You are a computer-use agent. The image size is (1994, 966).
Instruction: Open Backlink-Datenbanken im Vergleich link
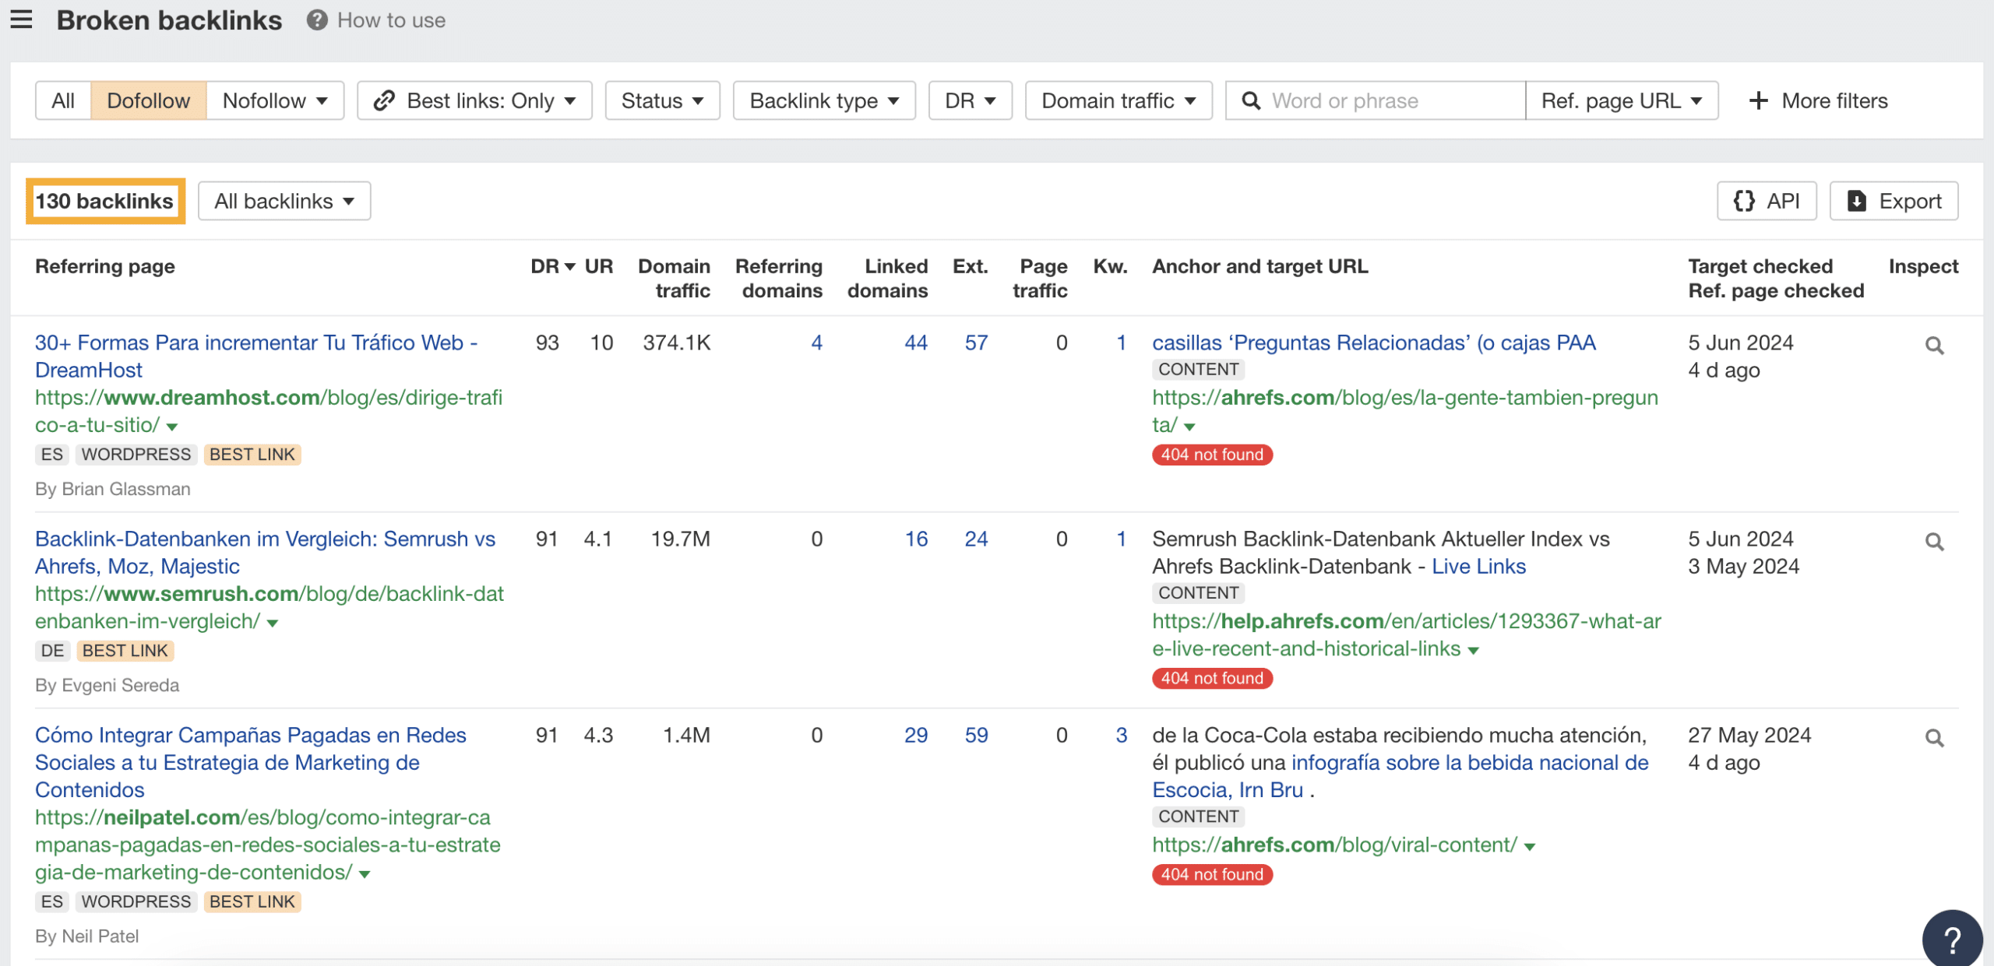point(265,553)
